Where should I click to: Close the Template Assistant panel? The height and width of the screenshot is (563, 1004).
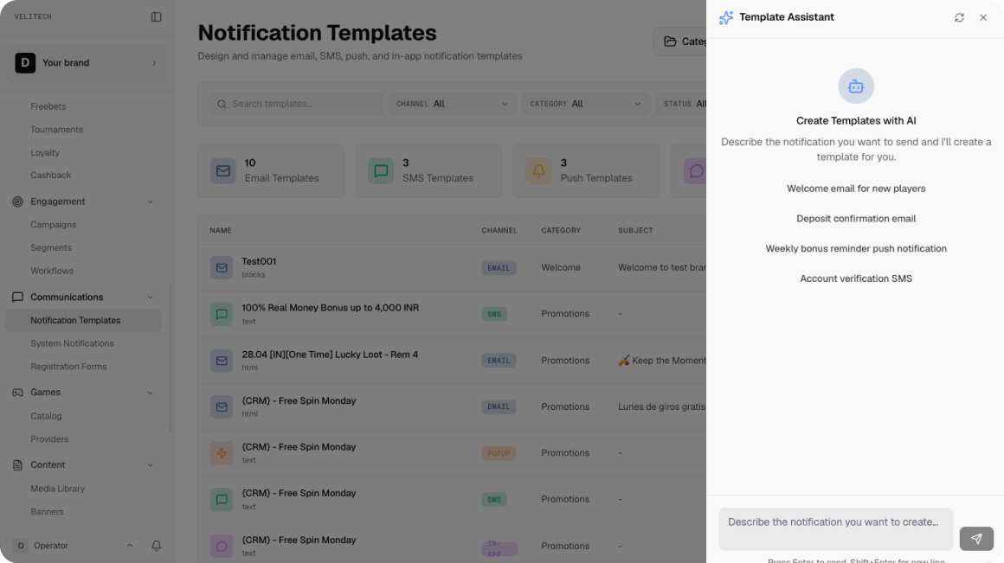[x=983, y=18]
